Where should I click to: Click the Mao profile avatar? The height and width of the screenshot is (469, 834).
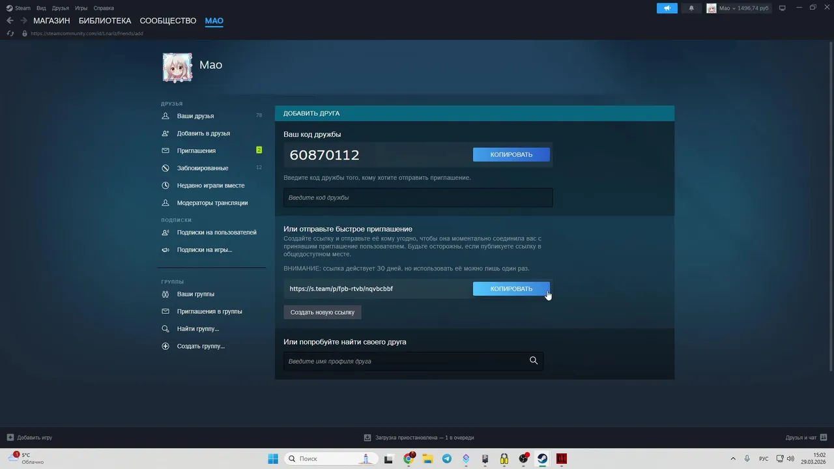click(177, 68)
